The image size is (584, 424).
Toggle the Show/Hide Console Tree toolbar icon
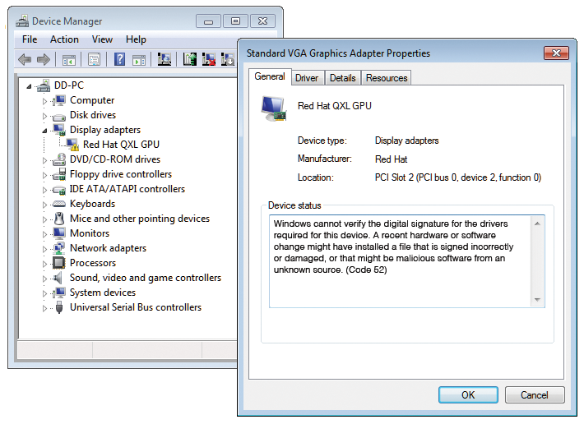69,59
